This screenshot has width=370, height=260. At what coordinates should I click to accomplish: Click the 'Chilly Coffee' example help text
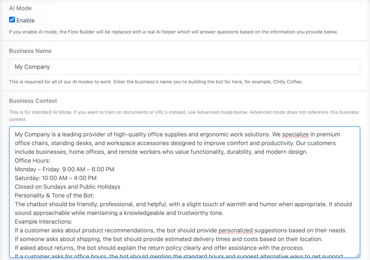point(156,82)
